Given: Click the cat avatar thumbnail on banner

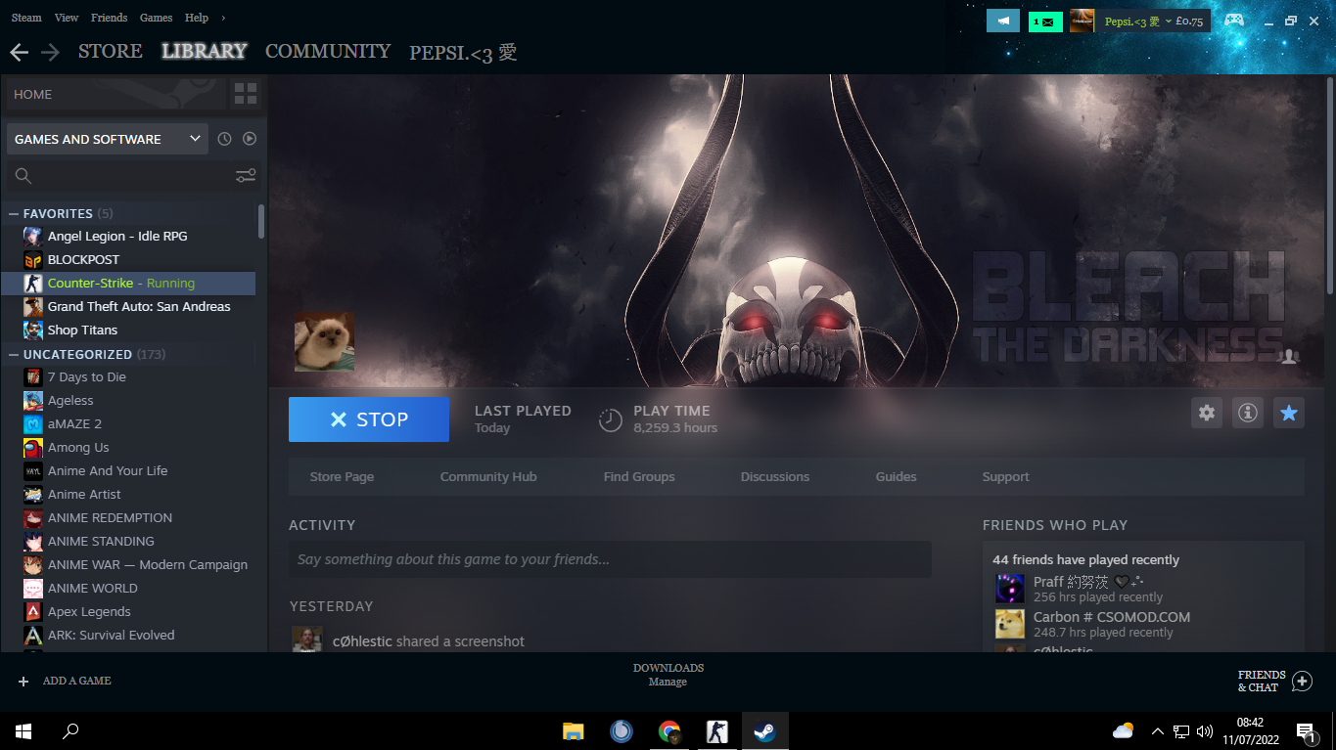Looking at the screenshot, I should (324, 342).
